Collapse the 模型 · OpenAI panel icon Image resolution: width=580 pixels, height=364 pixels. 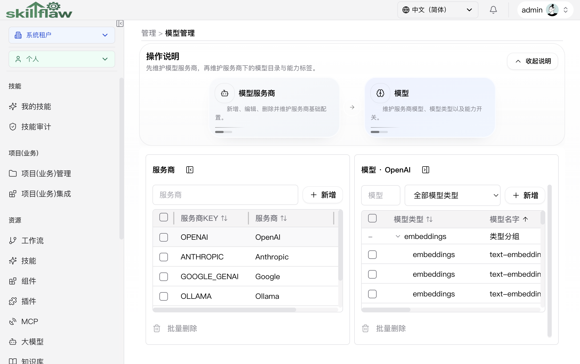(426, 170)
